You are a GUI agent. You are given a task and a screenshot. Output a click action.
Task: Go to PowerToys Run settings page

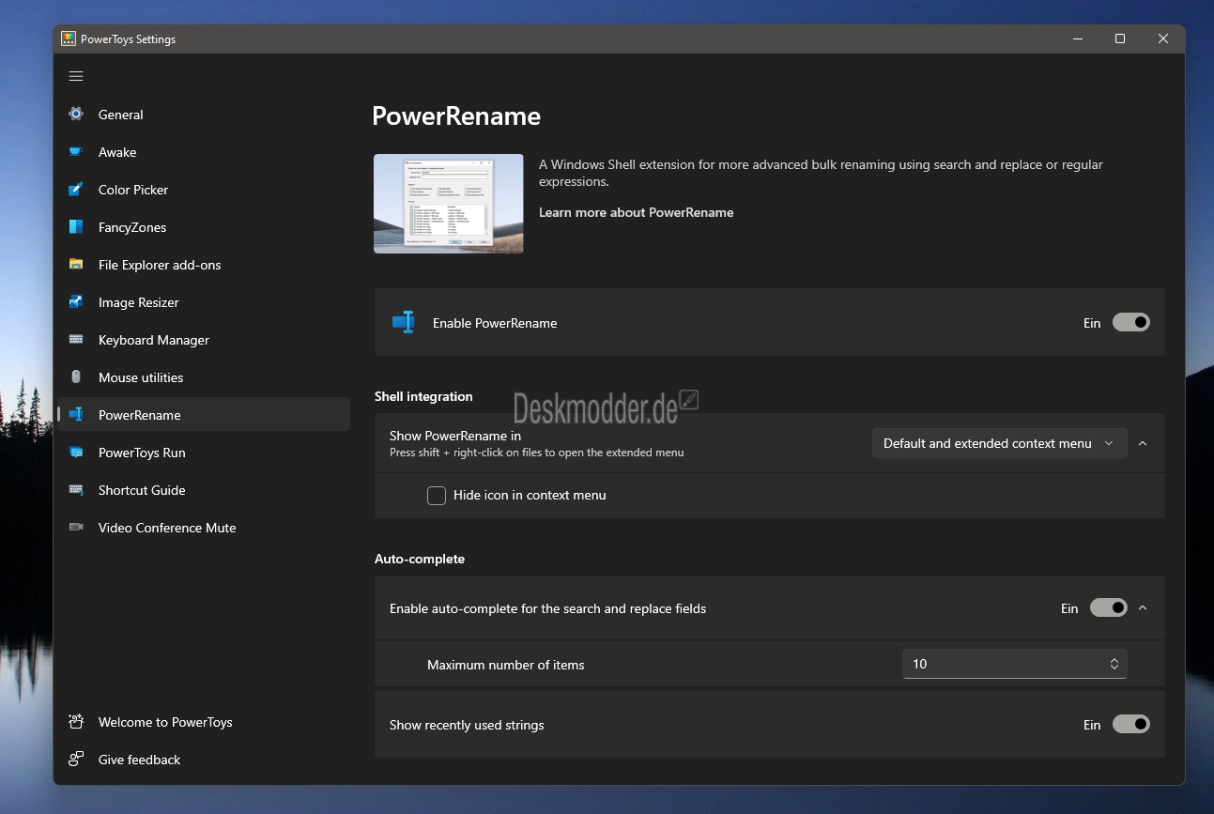tap(142, 453)
